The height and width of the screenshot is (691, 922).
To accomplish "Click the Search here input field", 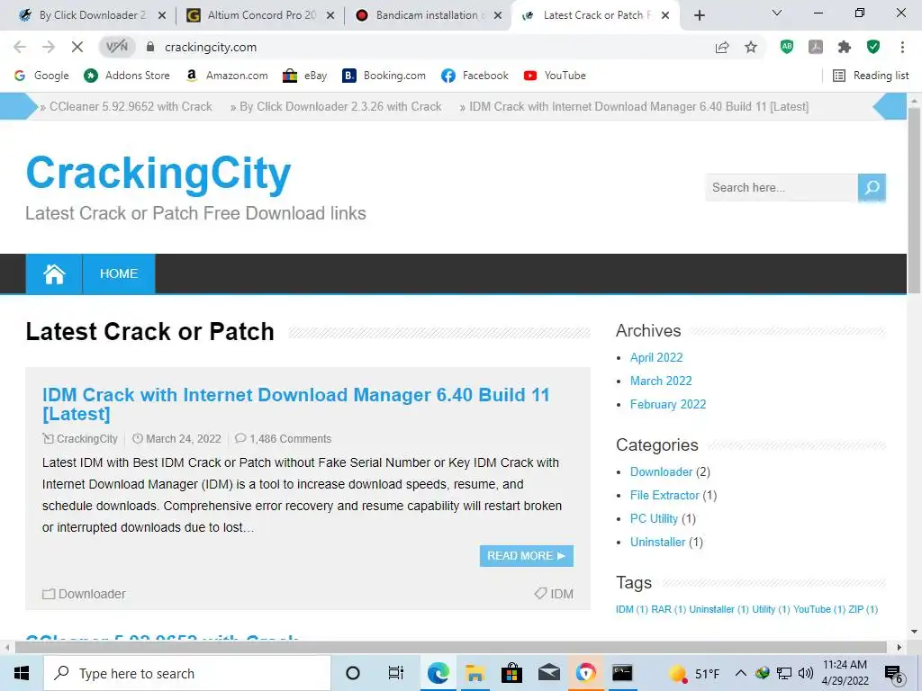I will pos(781,187).
